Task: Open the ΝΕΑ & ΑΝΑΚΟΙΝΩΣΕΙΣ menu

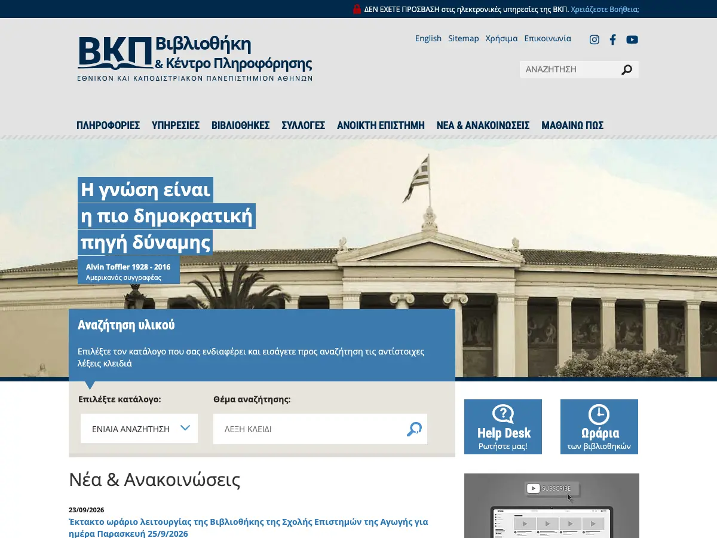Action: pos(483,126)
